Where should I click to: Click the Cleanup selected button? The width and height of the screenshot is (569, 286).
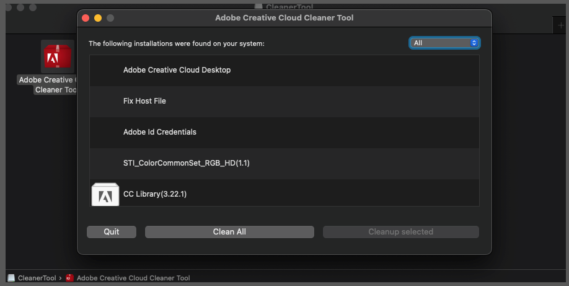coord(400,231)
